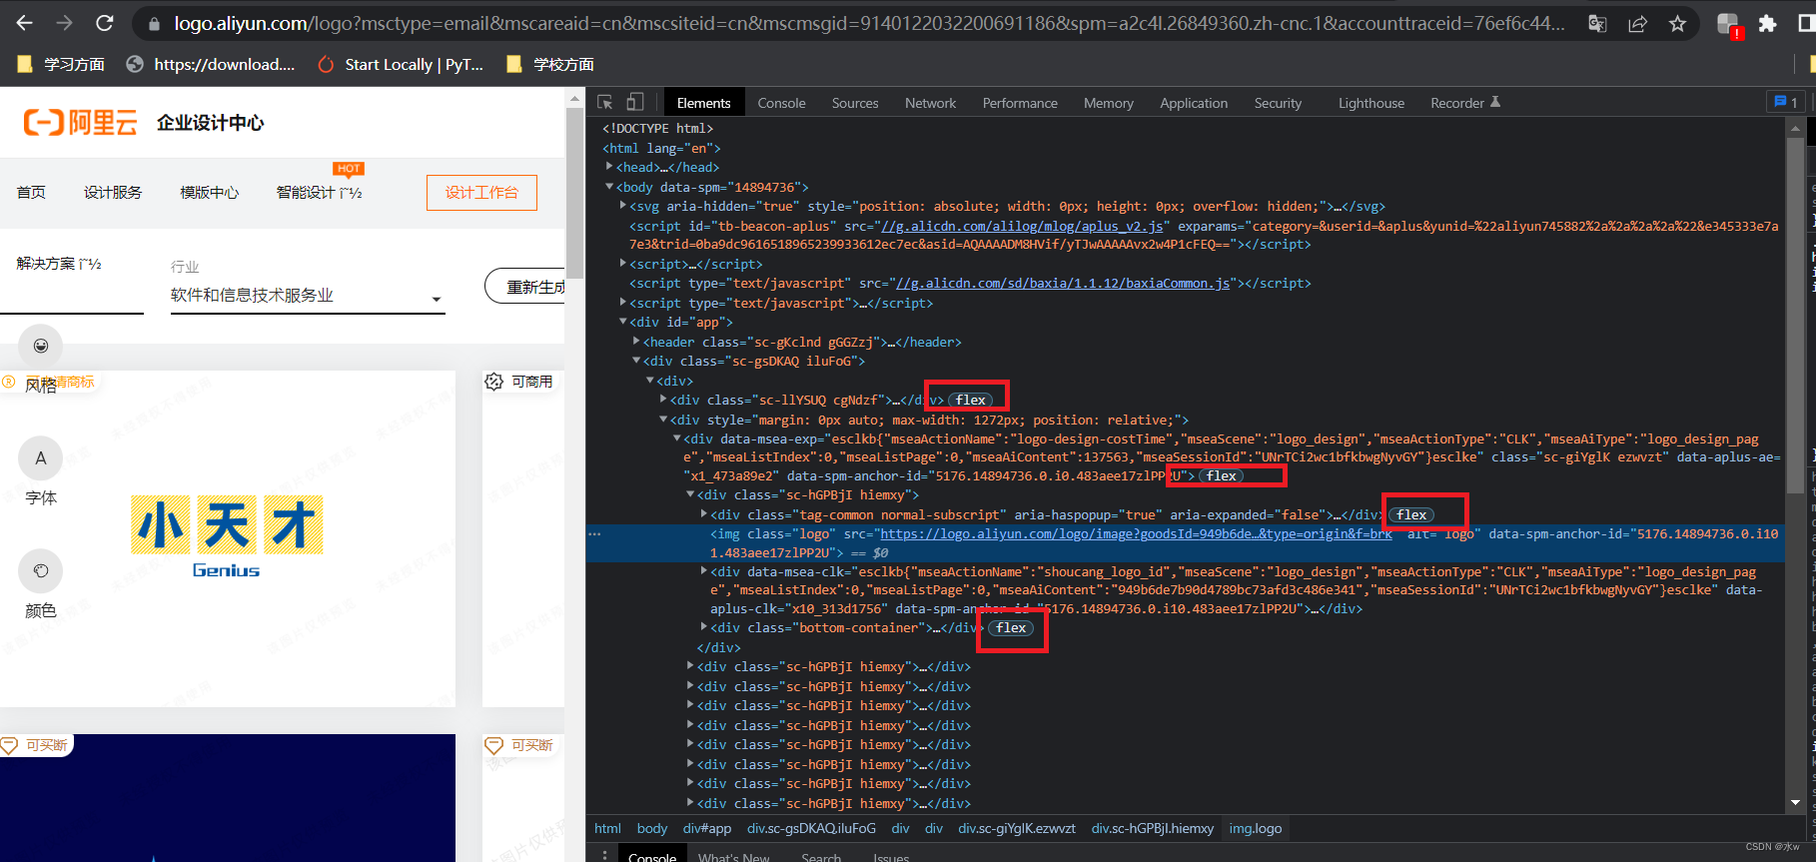
Task: Open the console drawer three-dot menu
Action: 604,856
